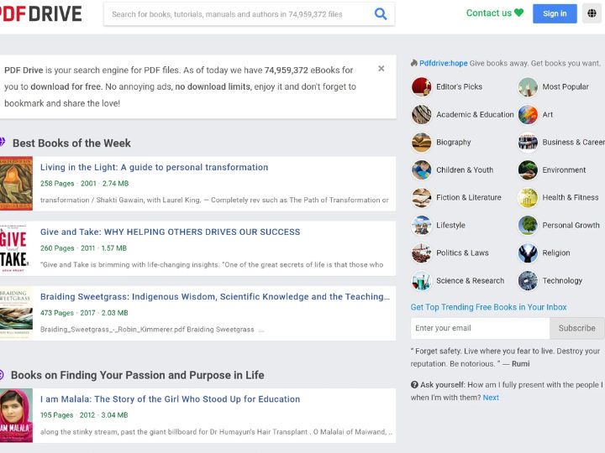Open the Editor's Picks category icon
605x453 pixels.
421,86
